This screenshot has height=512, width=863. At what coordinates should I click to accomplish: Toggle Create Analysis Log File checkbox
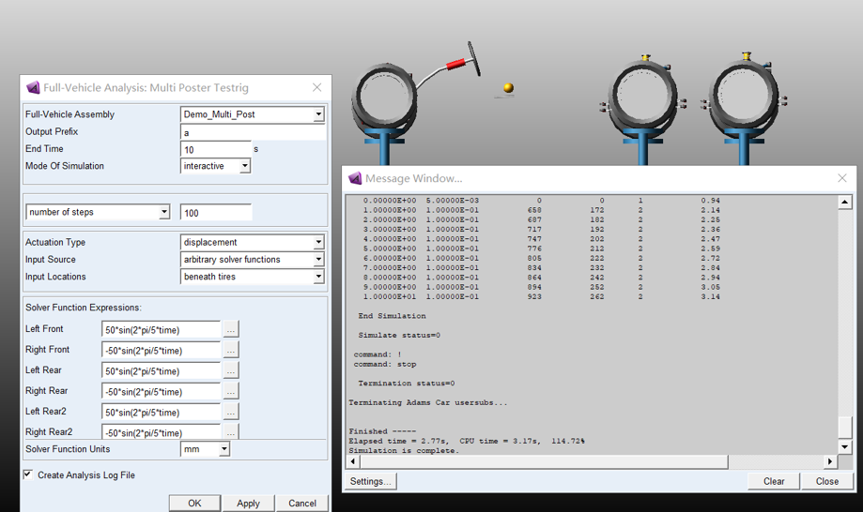[27, 474]
